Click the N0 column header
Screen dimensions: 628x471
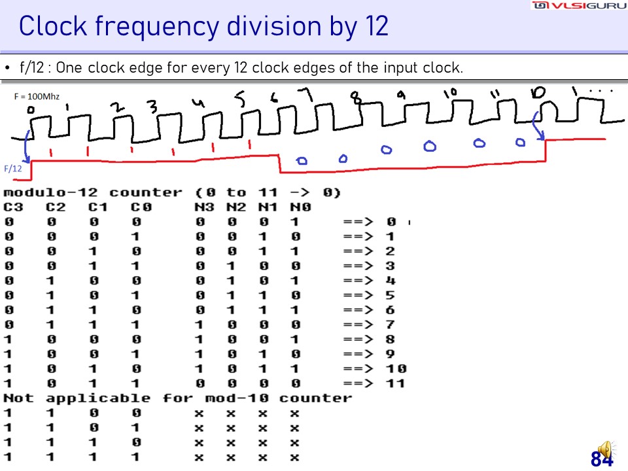tap(301, 207)
